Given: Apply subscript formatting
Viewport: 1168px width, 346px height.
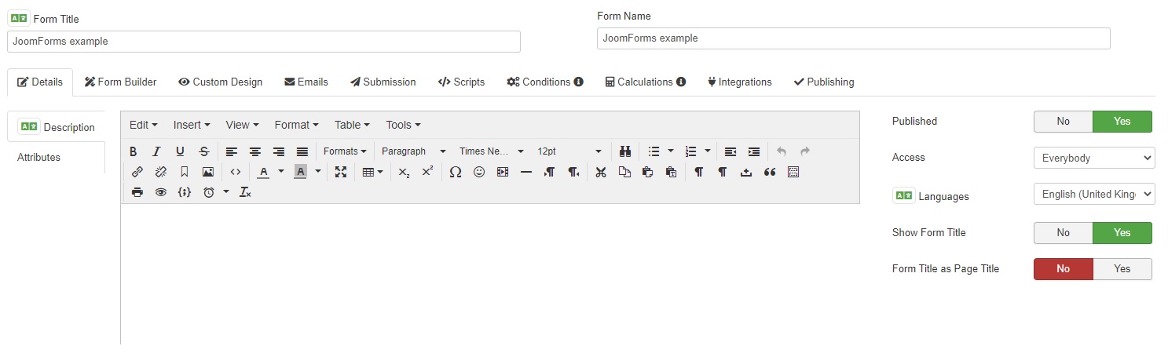Looking at the screenshot, I should pyautogui.click(x=404, y=172).
